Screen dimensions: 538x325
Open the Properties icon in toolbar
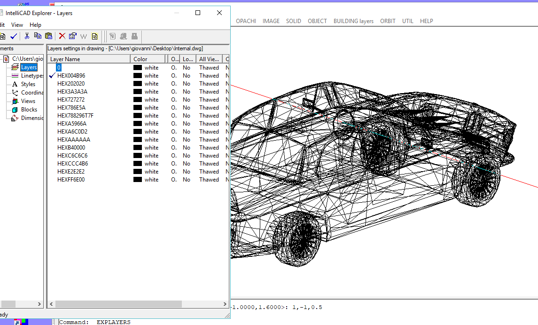point(72,36)
